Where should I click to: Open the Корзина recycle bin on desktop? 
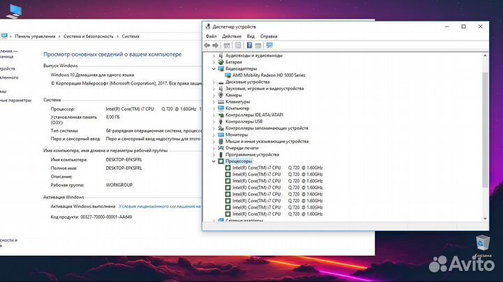[483, 246]
